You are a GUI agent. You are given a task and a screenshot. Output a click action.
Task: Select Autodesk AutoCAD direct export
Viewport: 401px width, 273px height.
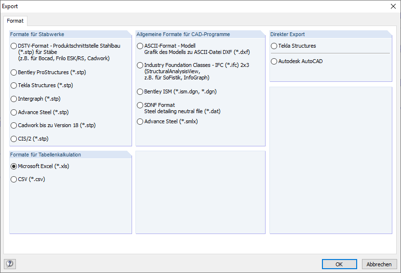click(274, 61)
